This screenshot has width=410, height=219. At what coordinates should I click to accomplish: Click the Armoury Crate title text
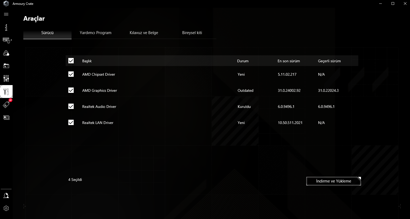pos(23,4)
